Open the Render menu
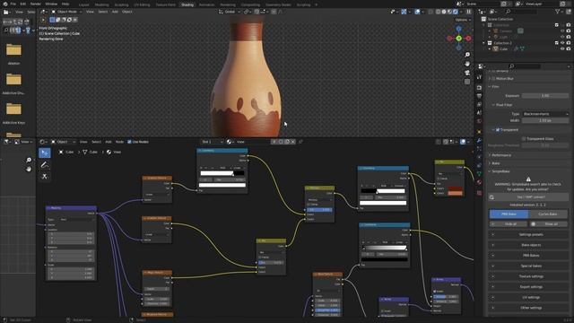The height and width of the screenshot is (323, 574). click(36, 4)
